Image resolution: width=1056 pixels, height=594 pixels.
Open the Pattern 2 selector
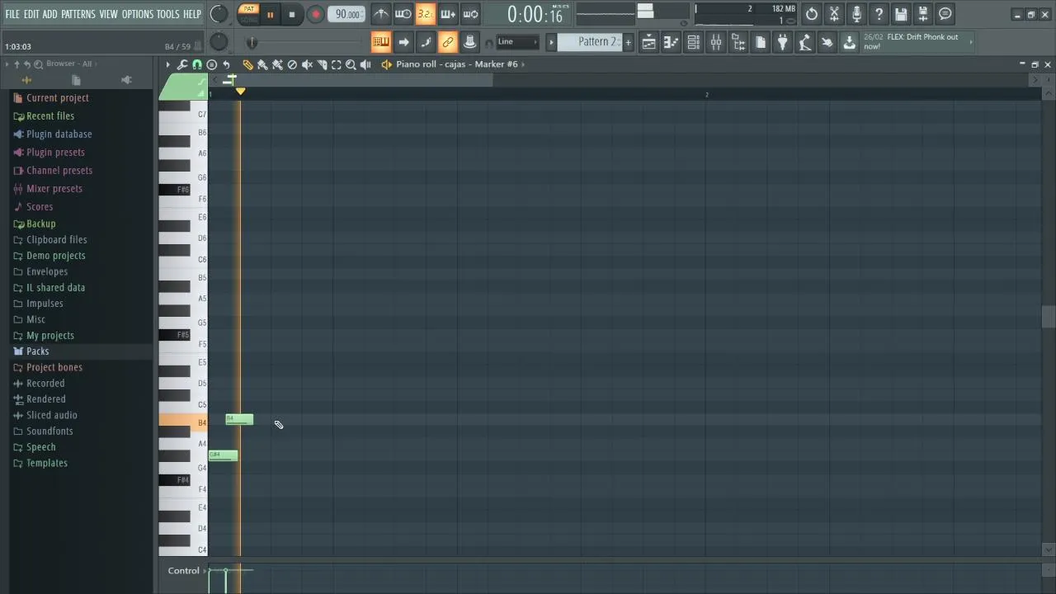point(589,42)
